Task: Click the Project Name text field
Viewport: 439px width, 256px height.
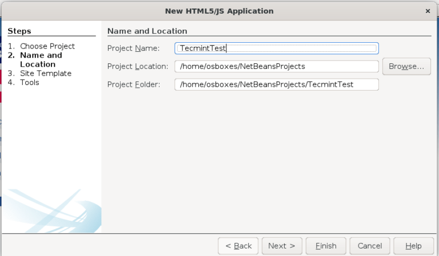Action: (x=277, y=48)
